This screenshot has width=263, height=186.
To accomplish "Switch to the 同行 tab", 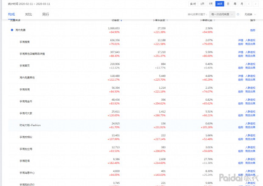I will pos(46,14).
